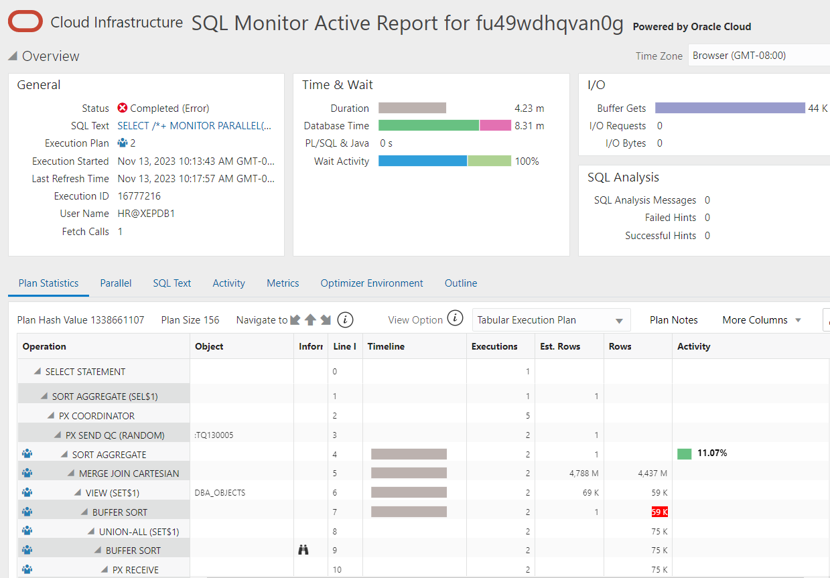Click the Plan Hash Value 1338661107 text

(80, 320)
